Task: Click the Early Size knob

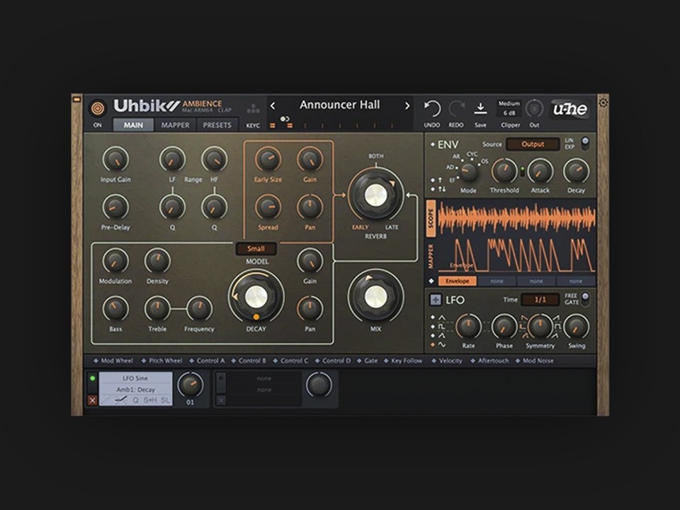Action: tap(268, 159)
